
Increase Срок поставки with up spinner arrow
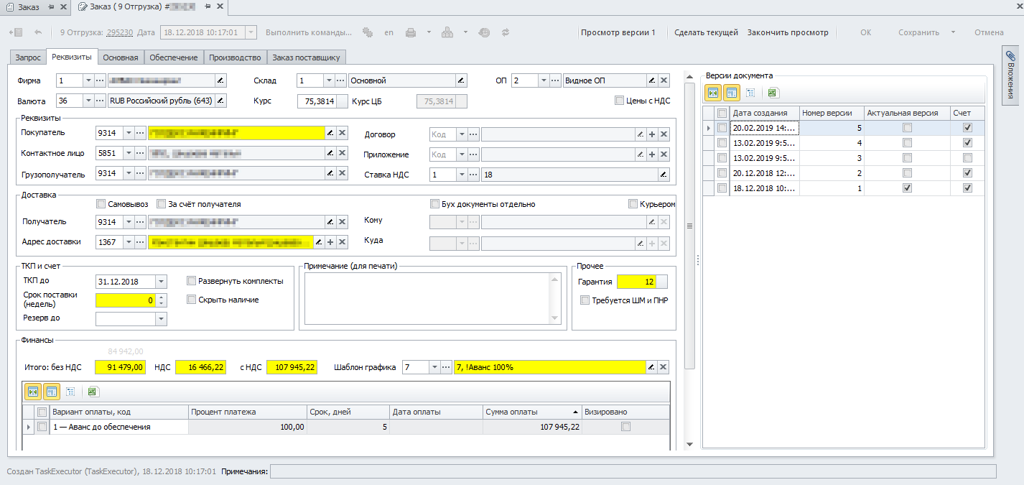161,297
